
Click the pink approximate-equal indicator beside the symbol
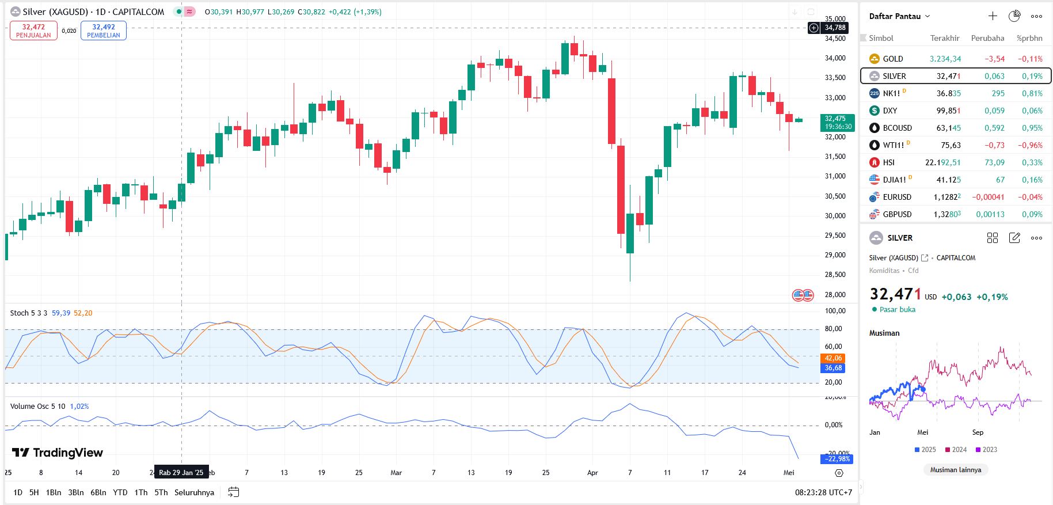pyautogui.click(x=189, y=12)
